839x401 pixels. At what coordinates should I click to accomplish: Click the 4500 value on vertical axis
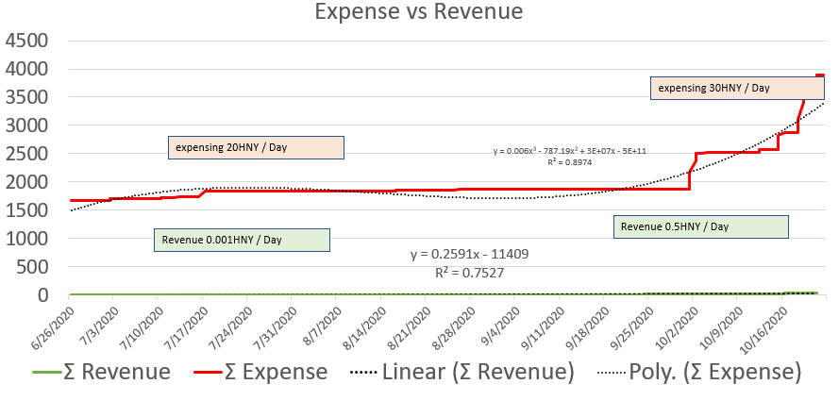point(25,41)
